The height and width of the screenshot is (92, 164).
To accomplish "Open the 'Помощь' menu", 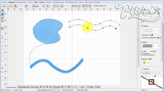I will click(x=97, y=2).
